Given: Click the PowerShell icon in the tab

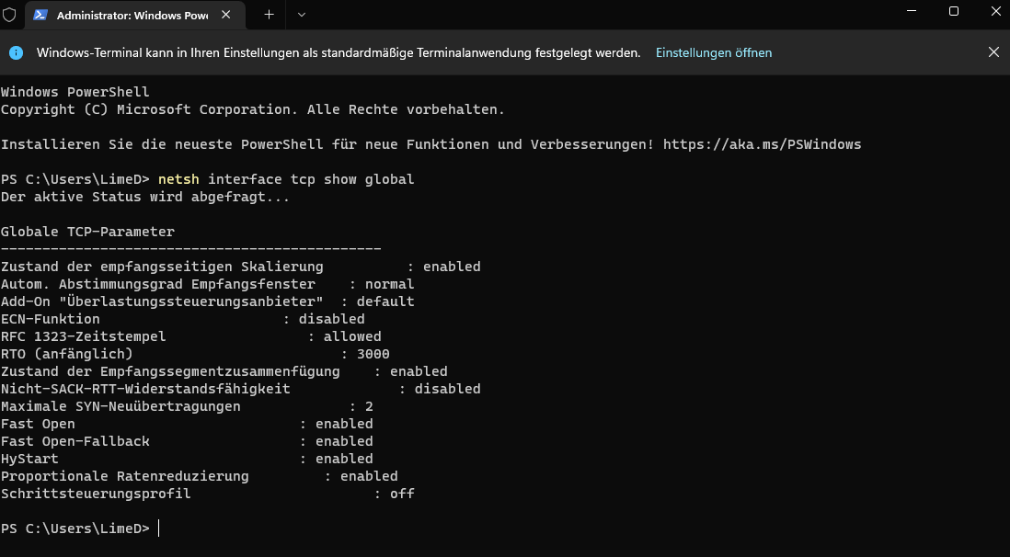Looking at the screenshot, I should pyautogui.click(x=40, y=15).
